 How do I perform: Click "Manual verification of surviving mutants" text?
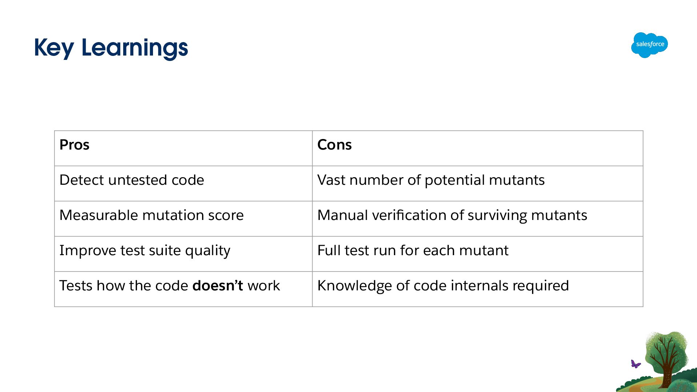[452, 215]
